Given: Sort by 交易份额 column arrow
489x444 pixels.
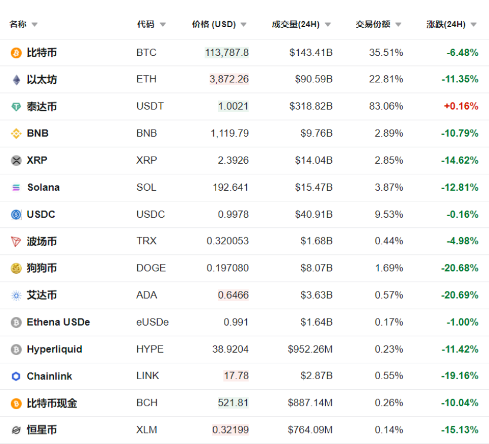Looking at the screenshot, I should pos(398,25).
